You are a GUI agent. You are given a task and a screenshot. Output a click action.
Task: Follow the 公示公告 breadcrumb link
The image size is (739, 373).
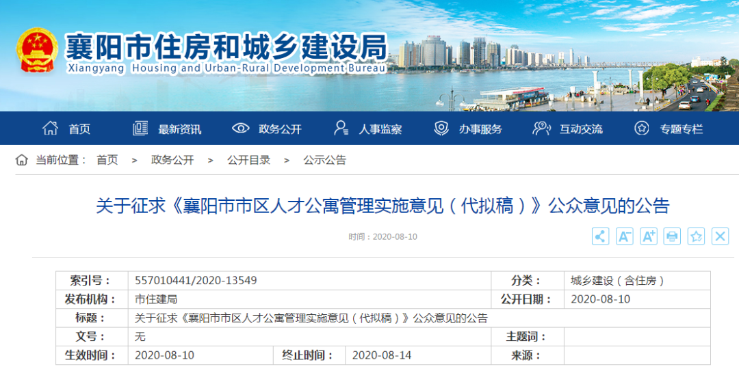[x=325, y=160]
